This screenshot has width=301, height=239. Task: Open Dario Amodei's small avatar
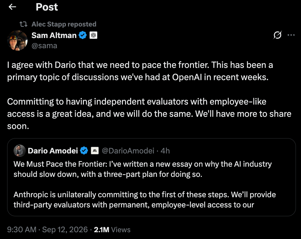tap(20, 151)
